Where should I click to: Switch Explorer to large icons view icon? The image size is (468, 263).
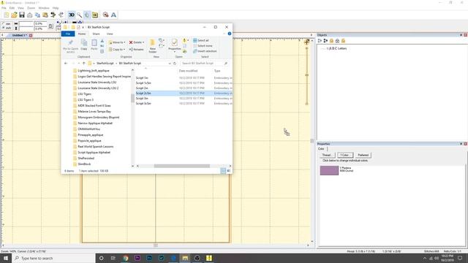[x=228, y=171]
